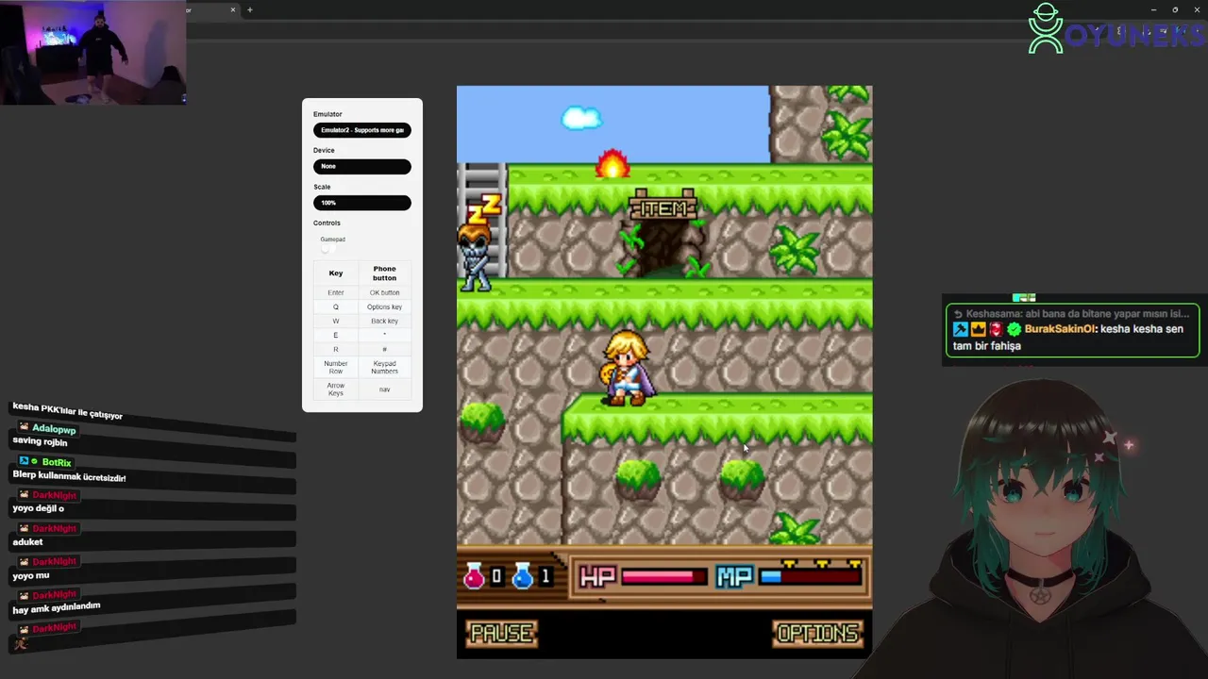1208x679 pixels.
Task: Click the blonde hero character
Action: (627, 369)
